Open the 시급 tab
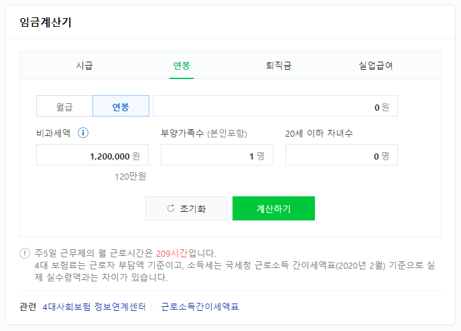This screenshot has width=461, height=331. point(84,65)
